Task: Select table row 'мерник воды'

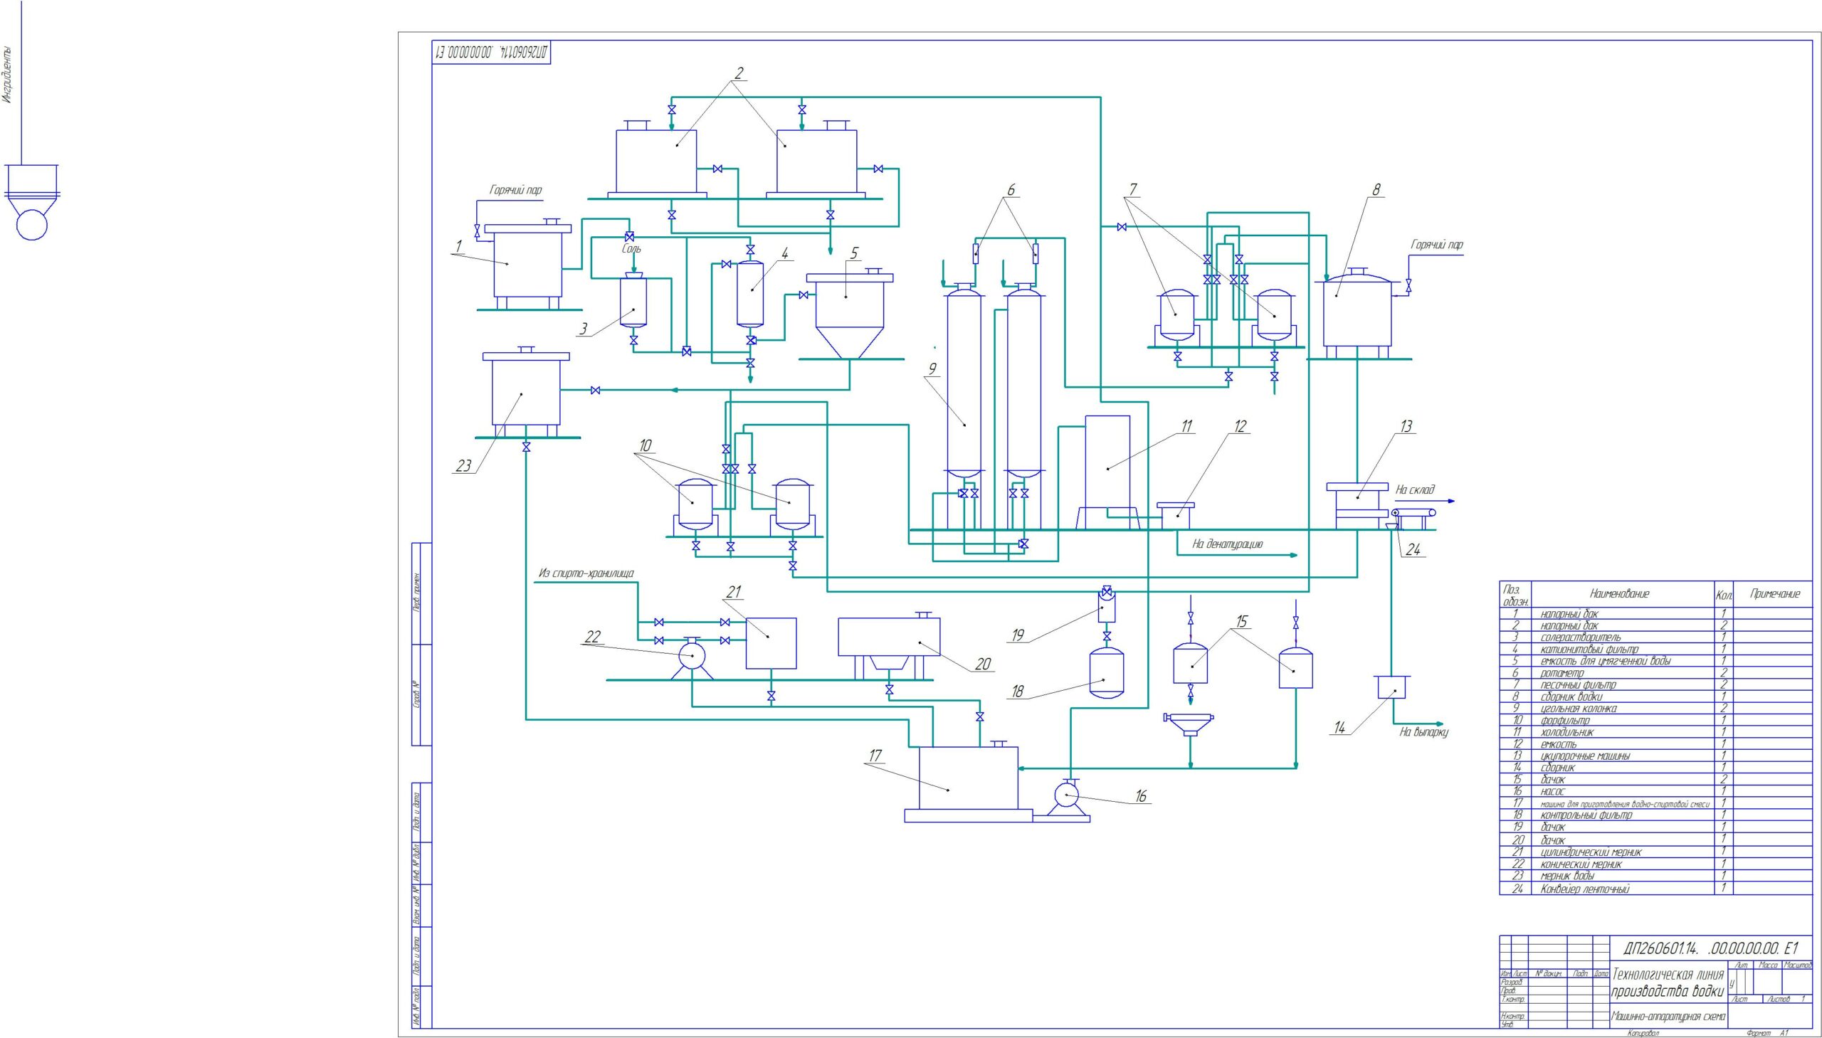Action: click(x=1656, y=876)
